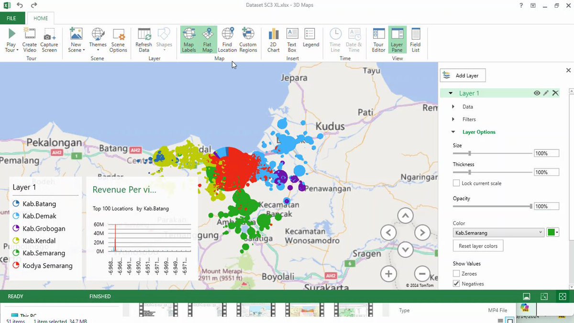Add a New Scene

click(x=76, y=34)
